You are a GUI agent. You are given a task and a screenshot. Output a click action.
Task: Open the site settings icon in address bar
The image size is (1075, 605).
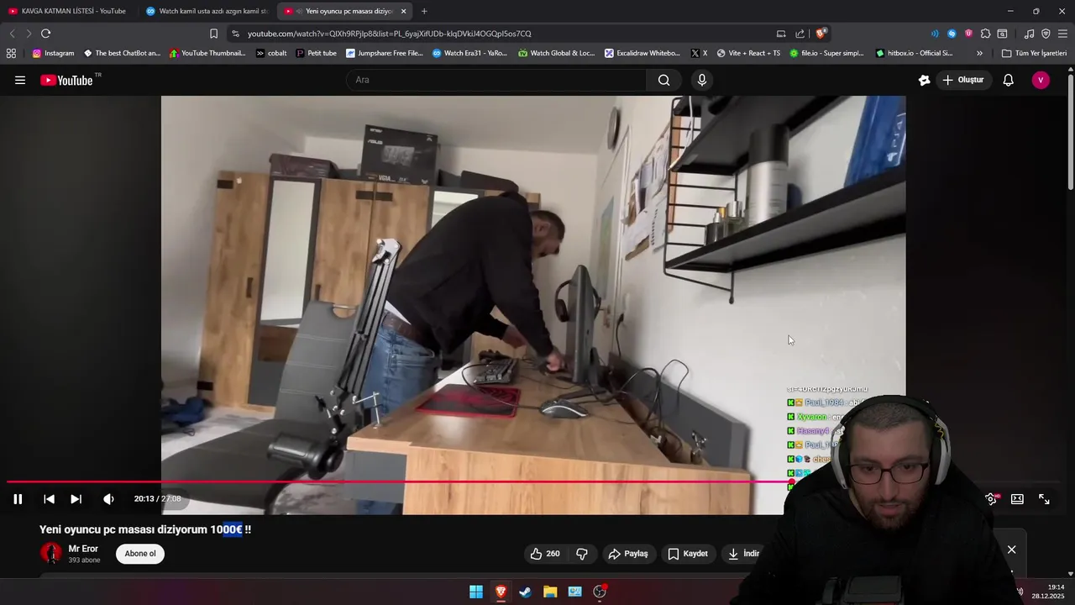coord(235,34)
